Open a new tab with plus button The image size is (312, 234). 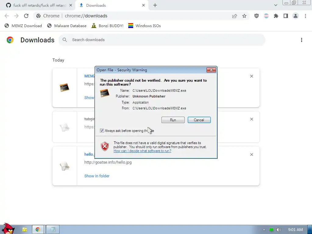tap(155, 5)
